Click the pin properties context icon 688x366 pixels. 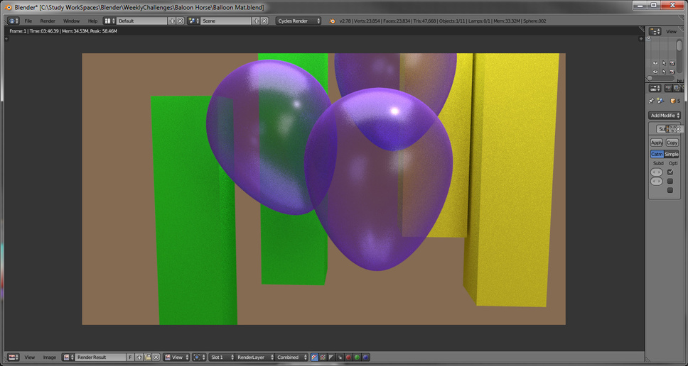(x=651, y=101)
